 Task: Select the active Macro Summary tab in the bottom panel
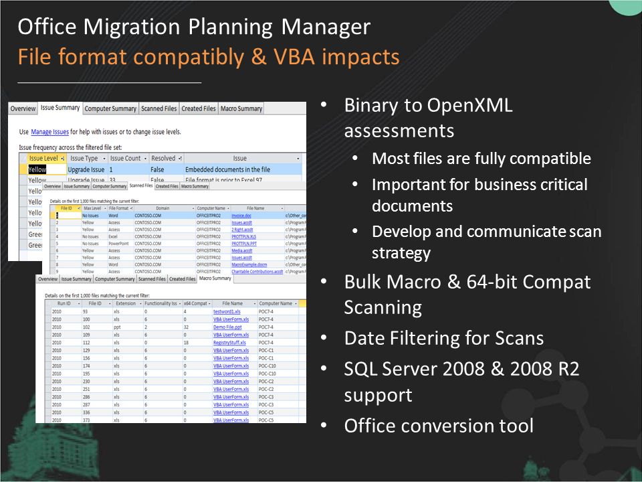click(215, 278)
